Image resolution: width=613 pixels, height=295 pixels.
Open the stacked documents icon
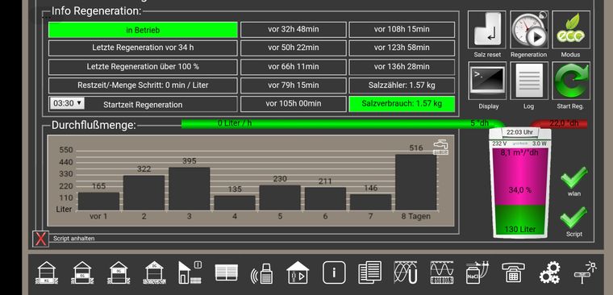[x=370, y=272]
